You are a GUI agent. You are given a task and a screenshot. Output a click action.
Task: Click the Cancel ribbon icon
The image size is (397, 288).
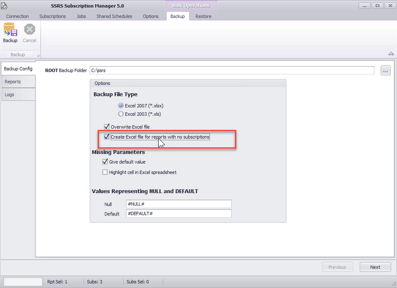pyautogui.click(x=29, y=33)
